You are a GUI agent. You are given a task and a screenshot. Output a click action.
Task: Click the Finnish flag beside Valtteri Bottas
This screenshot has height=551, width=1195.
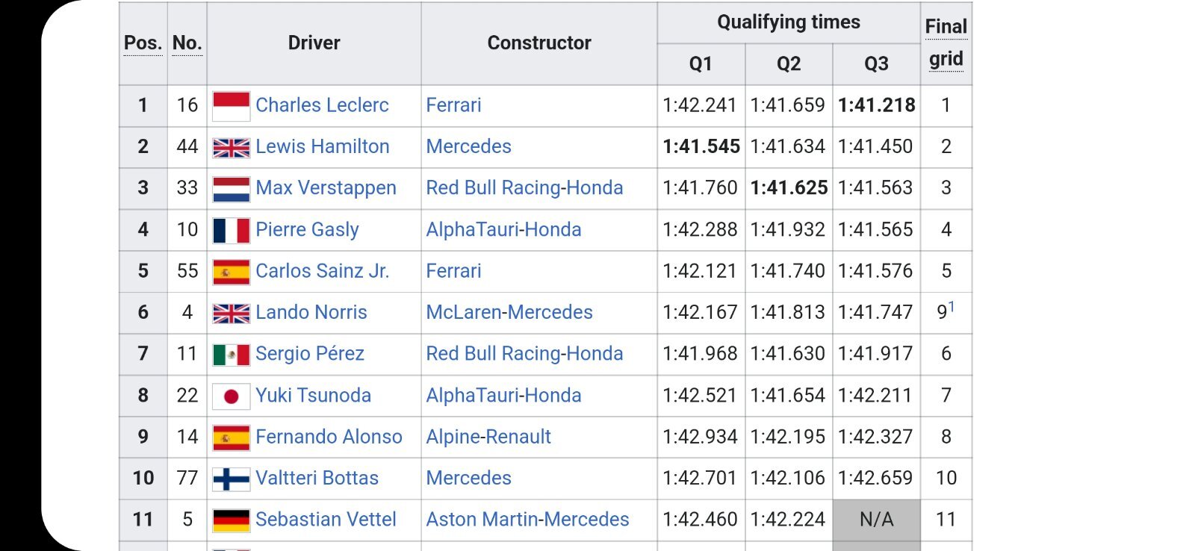click(231, 479)
